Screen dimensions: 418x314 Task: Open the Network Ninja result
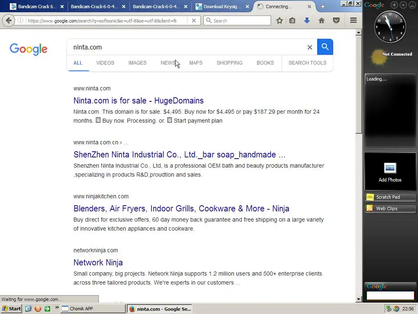click(x=98, y=262)
